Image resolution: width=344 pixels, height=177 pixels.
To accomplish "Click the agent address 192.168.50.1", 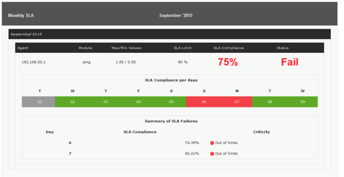I will pos(33,62).
